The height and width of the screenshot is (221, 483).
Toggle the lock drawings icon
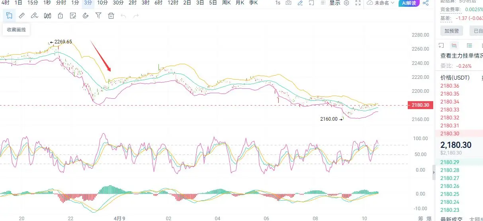click(x=60, y=16)
